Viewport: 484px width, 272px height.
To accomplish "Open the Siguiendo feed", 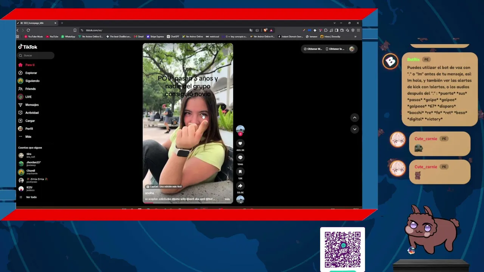I will click(x=29, y=81).
